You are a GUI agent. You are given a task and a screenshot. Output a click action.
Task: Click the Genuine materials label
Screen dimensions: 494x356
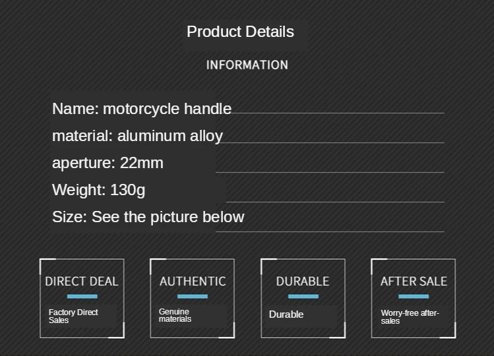click(x=175, y=315)
